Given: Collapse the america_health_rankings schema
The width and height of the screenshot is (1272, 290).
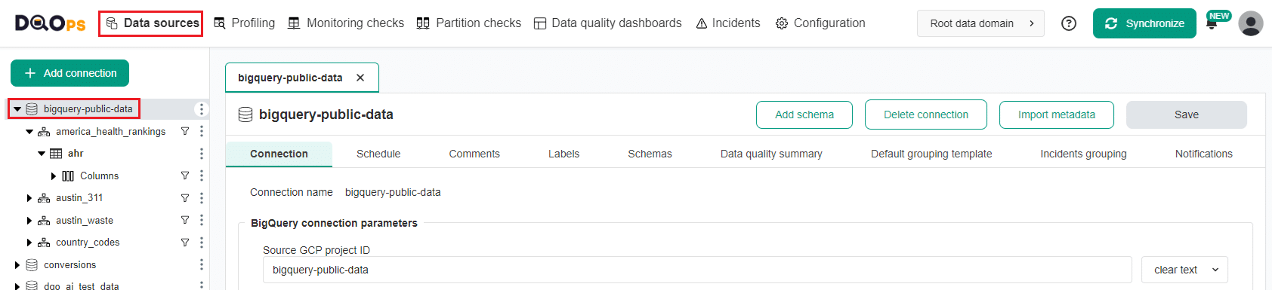Looking at the screenshot, I should click(x=29, y=132).
